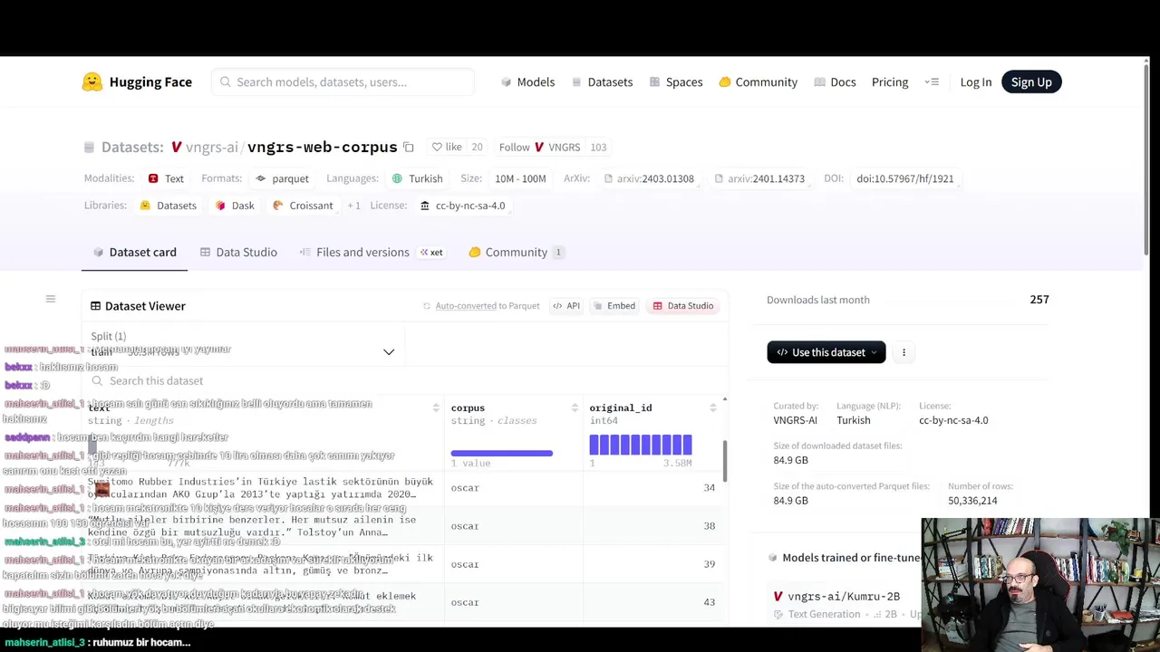This screenshot has height=652, width=1160.
Task: Select the Text modality tag
Action: click(x=167, y=178)
